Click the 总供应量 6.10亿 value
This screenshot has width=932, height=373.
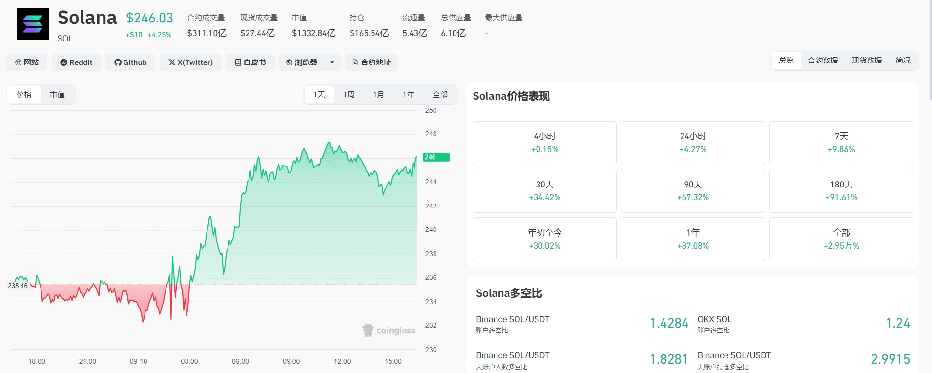[x=454, y=33]
